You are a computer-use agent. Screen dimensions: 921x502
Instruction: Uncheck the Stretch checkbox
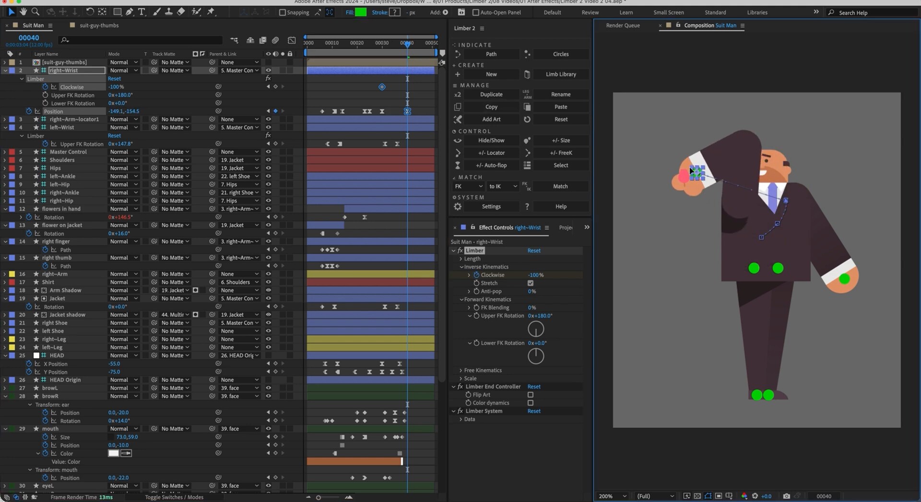coord(531,283)
